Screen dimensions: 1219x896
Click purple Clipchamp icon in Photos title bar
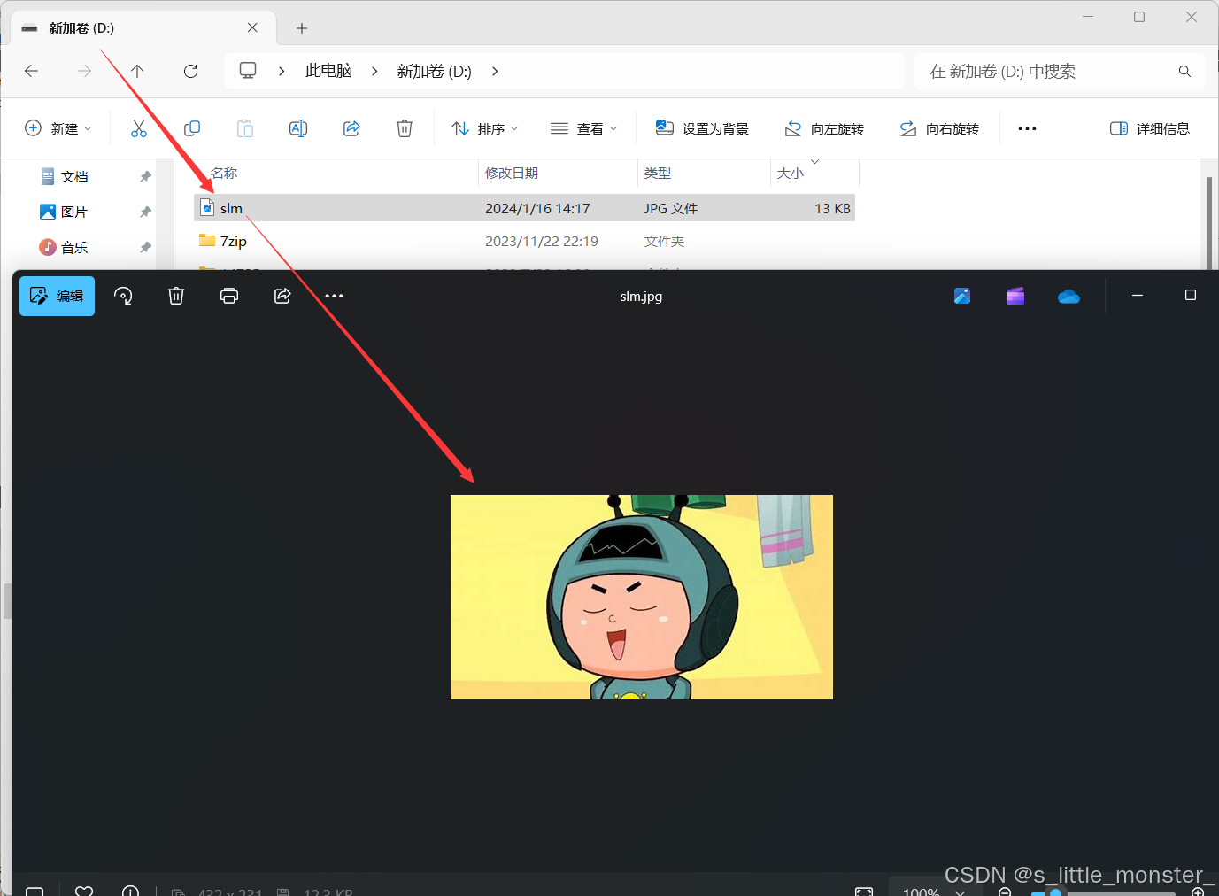point(1015,296)
